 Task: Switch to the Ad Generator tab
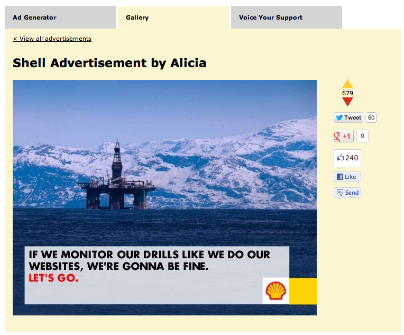click(60, 17)
